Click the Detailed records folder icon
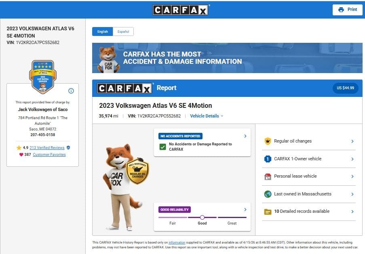 (267, 212)
